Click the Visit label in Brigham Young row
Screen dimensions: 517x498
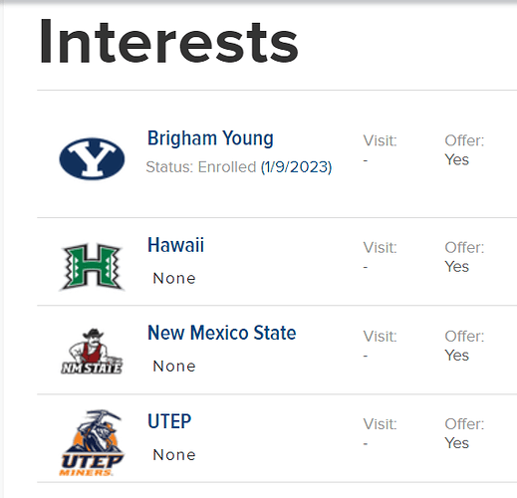[x=380, y=140]
